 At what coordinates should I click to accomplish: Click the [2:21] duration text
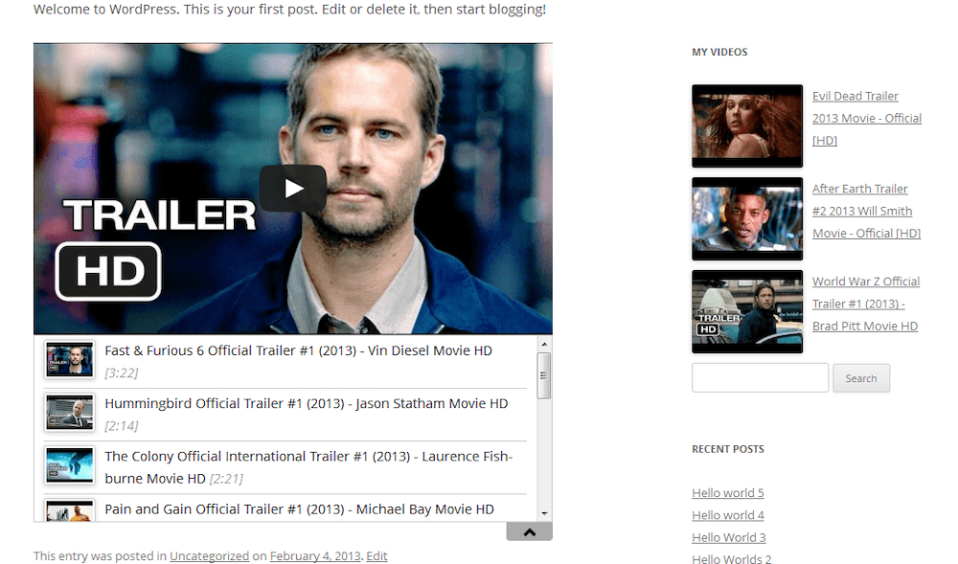(226, 479)
